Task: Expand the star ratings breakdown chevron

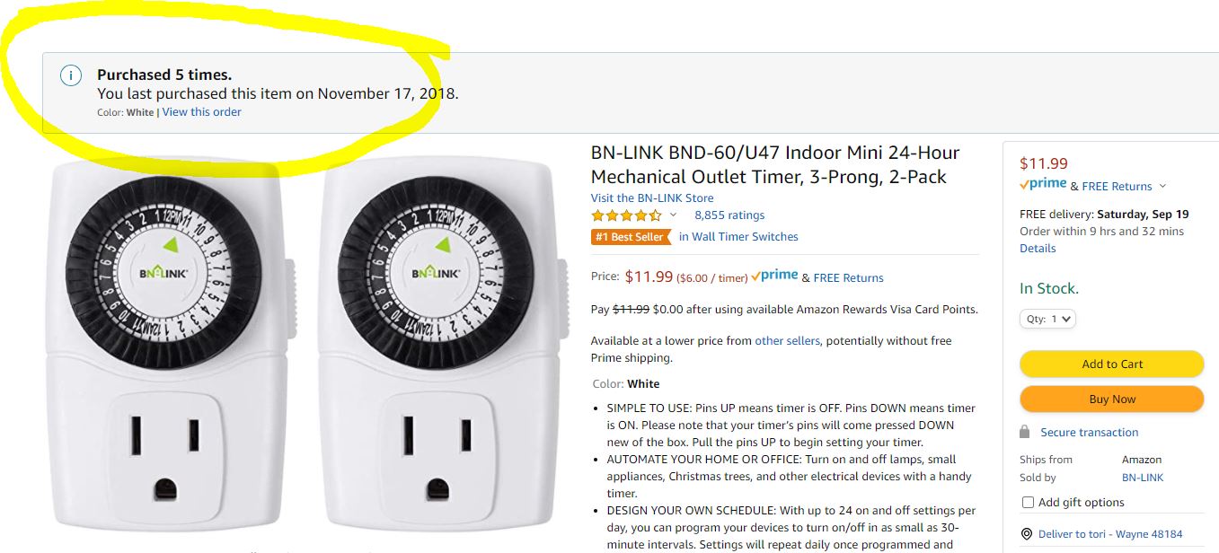Action: [673, 215]
